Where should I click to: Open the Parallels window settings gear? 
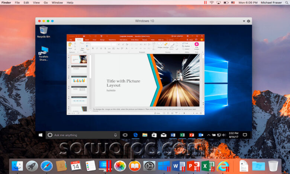coord(249,21)
